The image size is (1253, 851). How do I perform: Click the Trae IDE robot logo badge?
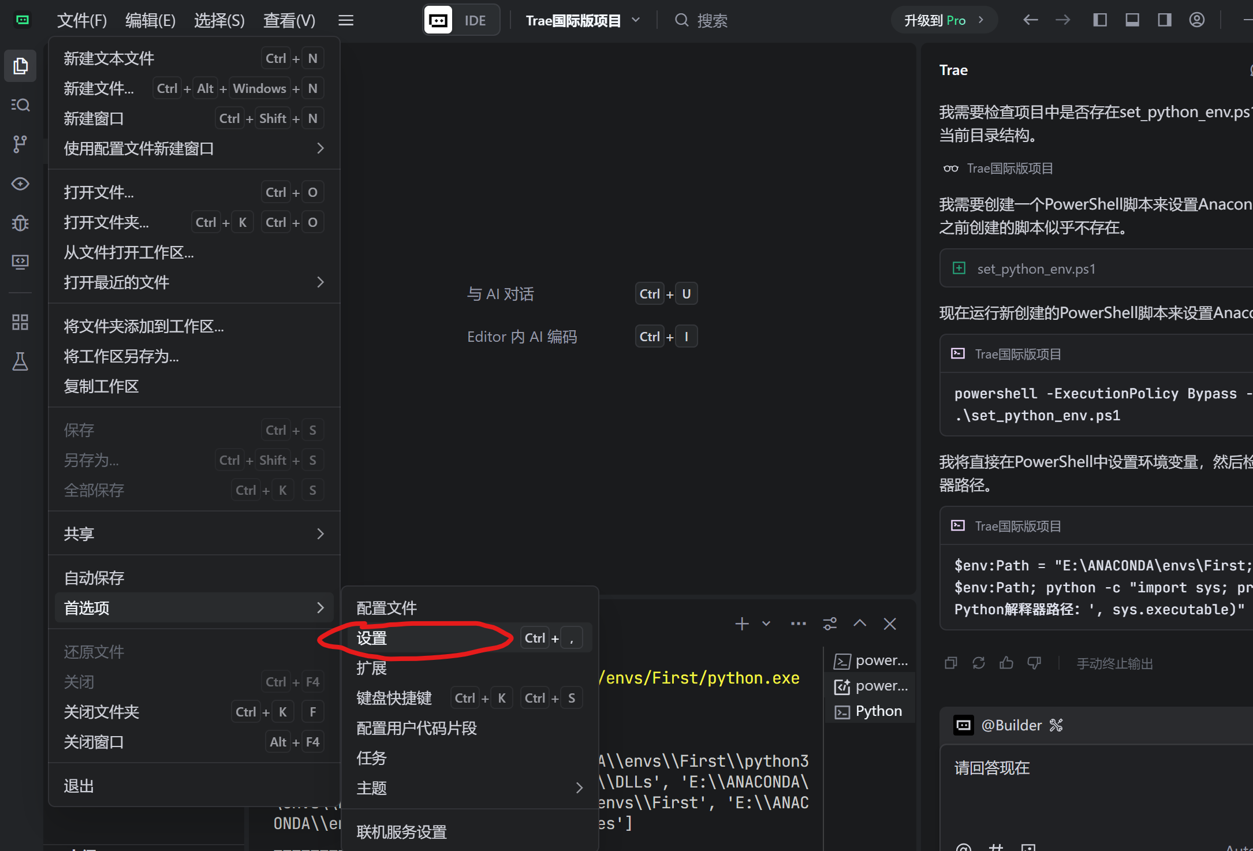click(439, 20)
